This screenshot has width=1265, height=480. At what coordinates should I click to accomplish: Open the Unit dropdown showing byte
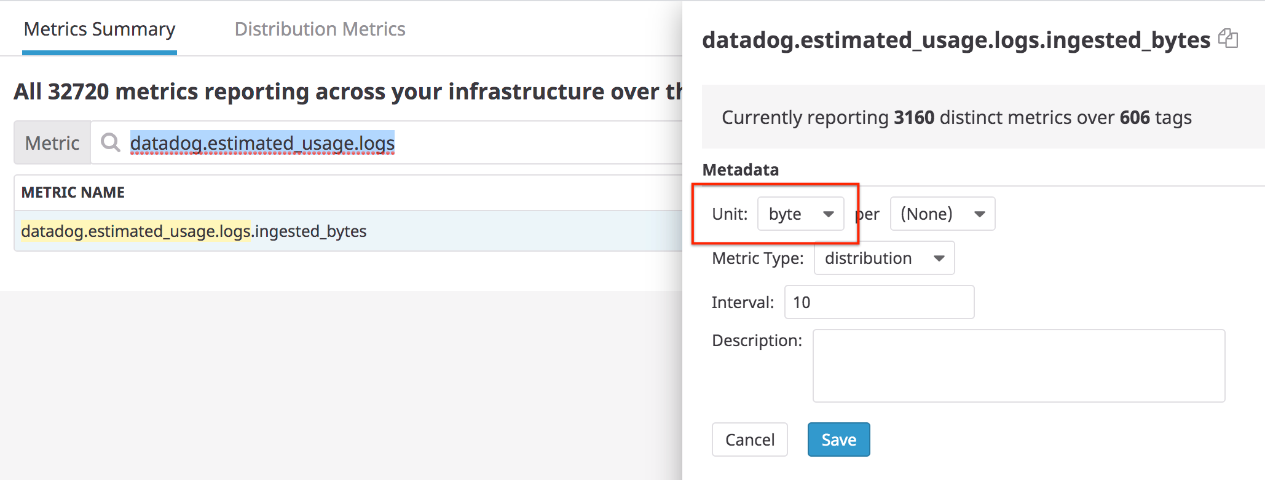[800, 214]
